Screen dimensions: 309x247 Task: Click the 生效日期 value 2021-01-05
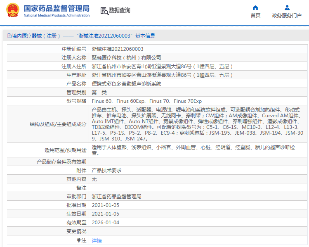click(x=106, y=214)
